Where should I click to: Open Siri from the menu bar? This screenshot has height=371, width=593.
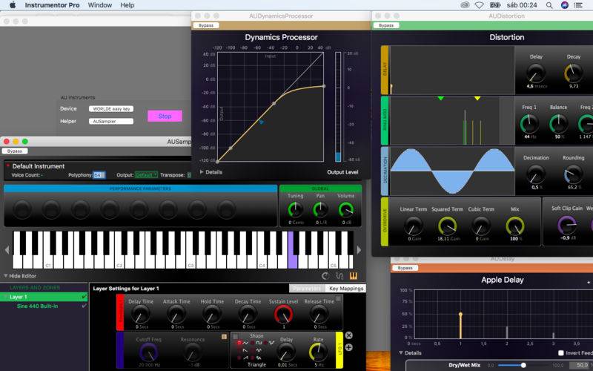565,5
